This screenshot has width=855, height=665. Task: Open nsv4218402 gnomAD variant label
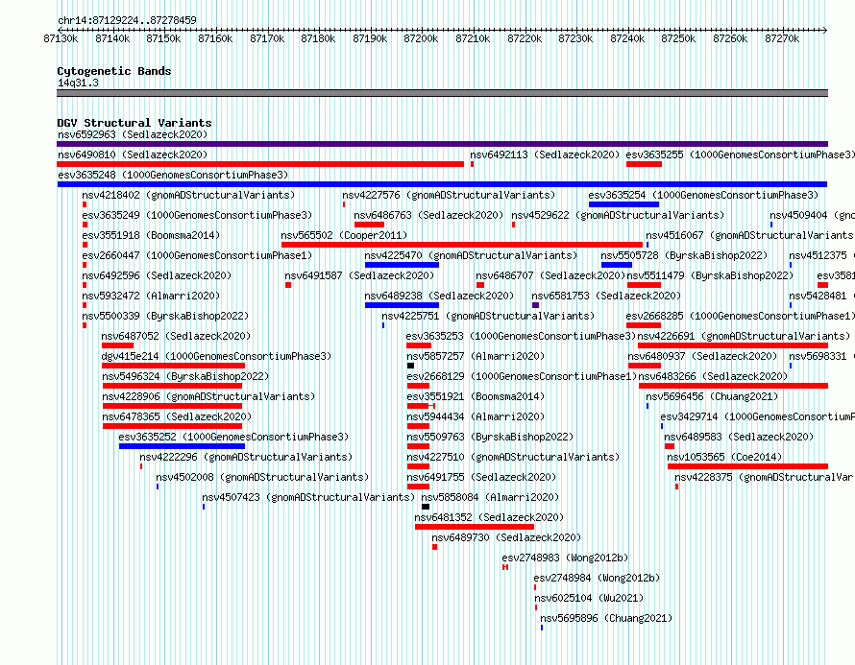(188, 195)
